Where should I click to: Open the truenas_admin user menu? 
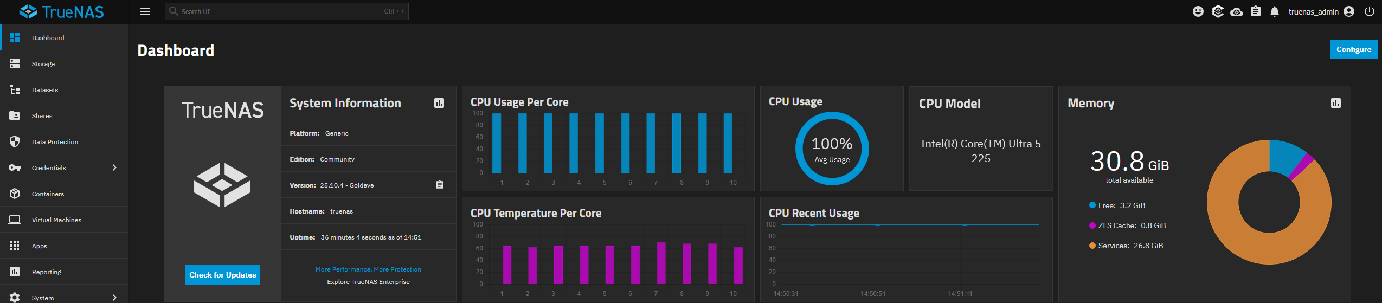coord(1321,11)
